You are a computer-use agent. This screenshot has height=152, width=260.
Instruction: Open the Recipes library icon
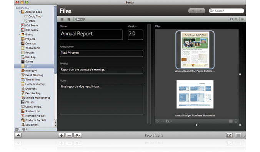[x=23, y=52]
